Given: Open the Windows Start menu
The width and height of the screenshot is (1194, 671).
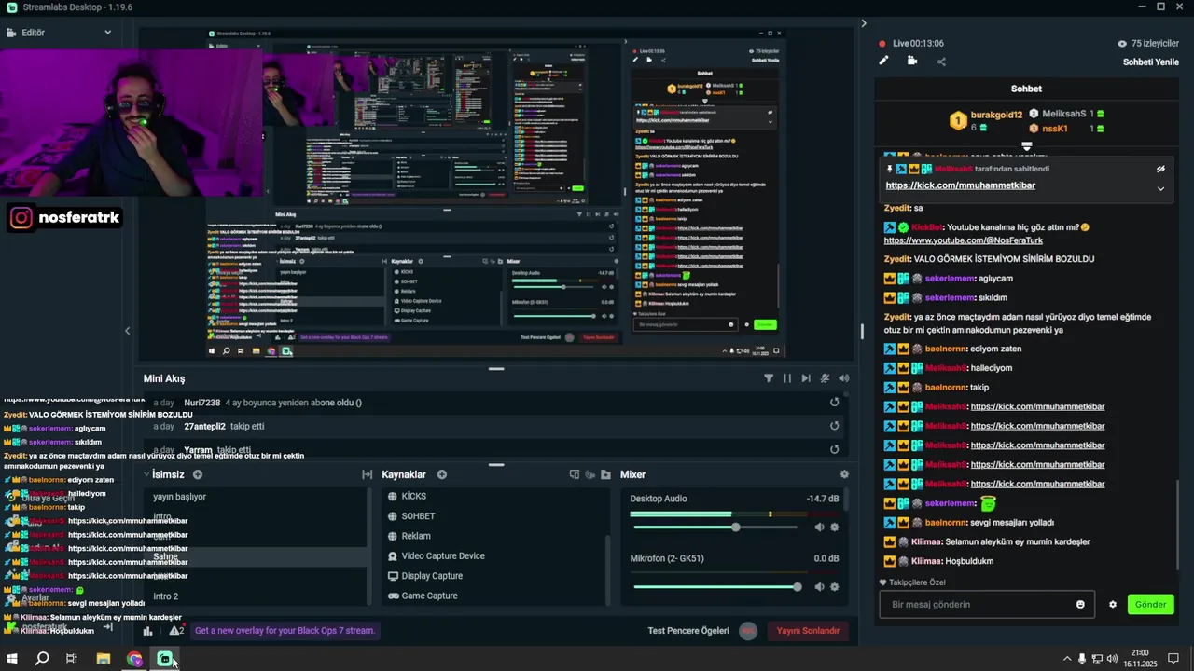Looking at the screenshot, I should click(12, 659).
